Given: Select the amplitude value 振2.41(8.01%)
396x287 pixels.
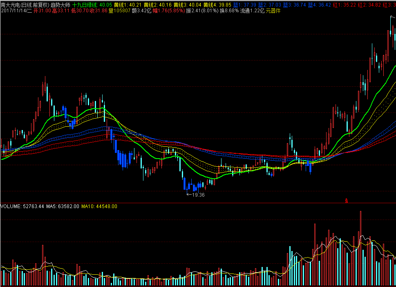Looking at the screenshot, I should click(202, 11).
